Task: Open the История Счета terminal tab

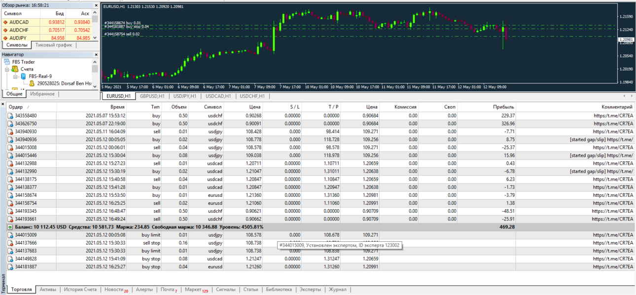Action: pyautogui.click(x=80, y=290)
